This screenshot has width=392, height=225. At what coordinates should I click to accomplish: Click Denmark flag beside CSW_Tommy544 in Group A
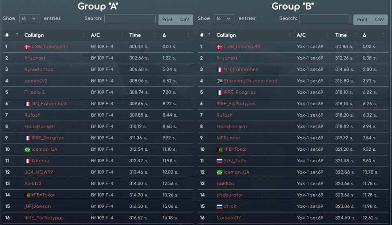27,47
